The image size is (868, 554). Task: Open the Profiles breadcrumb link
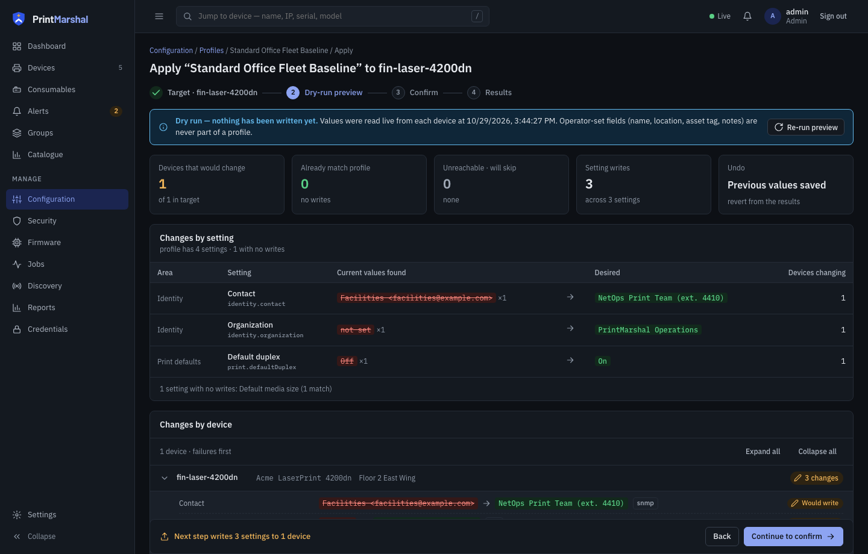[x=212, y=51]
